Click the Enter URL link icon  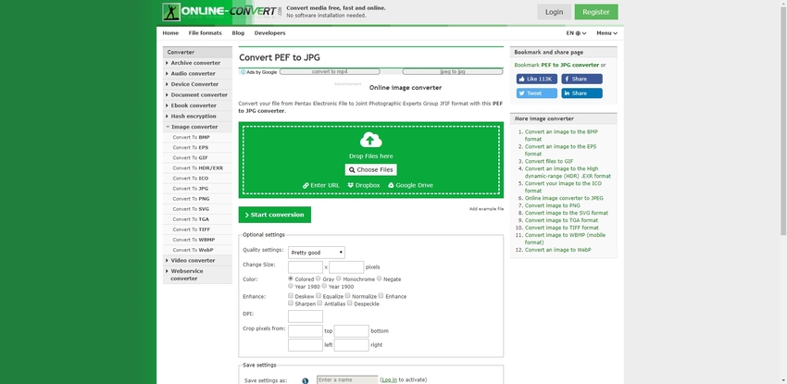(x=306, y=185)
